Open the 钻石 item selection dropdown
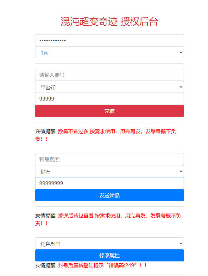This screenshot has width=208, height=276. tap(109, 171)
